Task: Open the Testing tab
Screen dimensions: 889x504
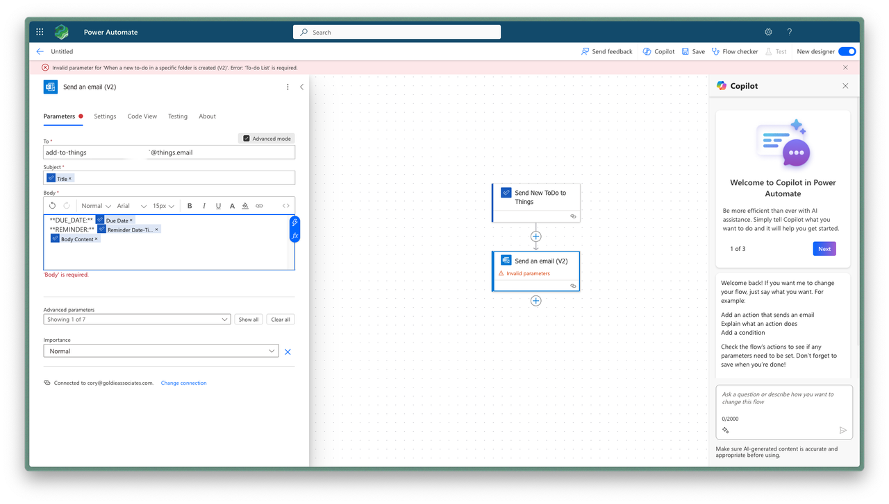Action: click(178, 116)
